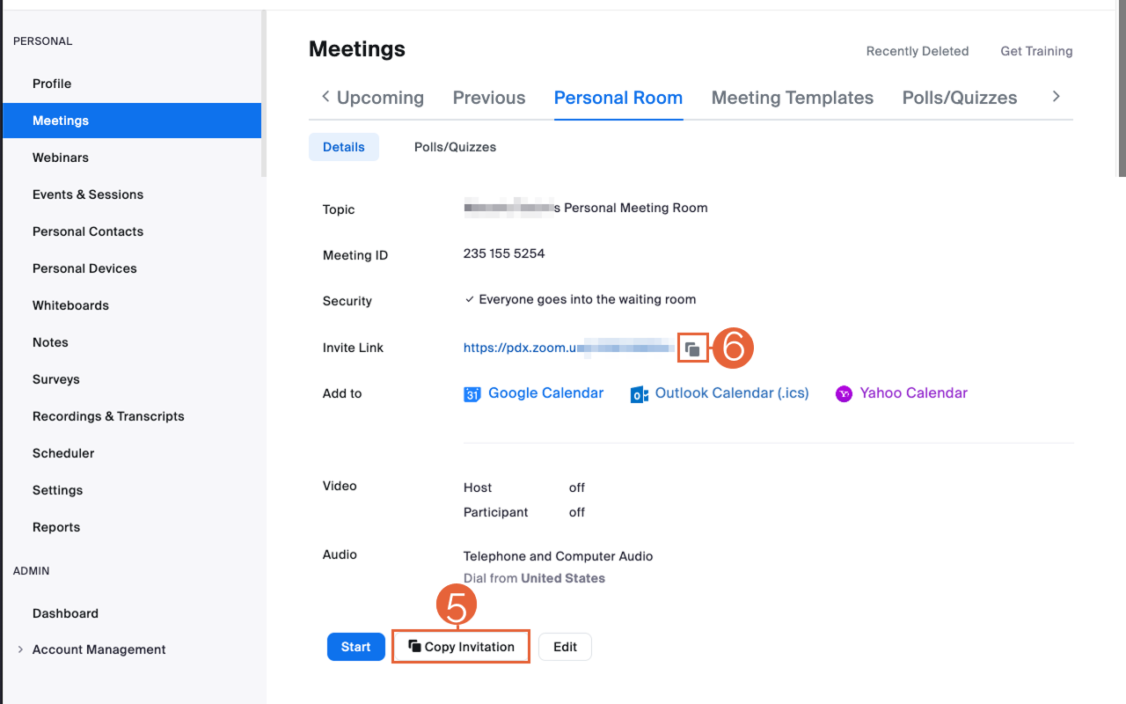This screenshot has height=704, width=1126.
Task: Open the pdx.zoom.us invite link
Action: pos(519,348)
